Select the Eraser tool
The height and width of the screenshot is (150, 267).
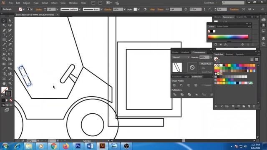pos(10,45)
